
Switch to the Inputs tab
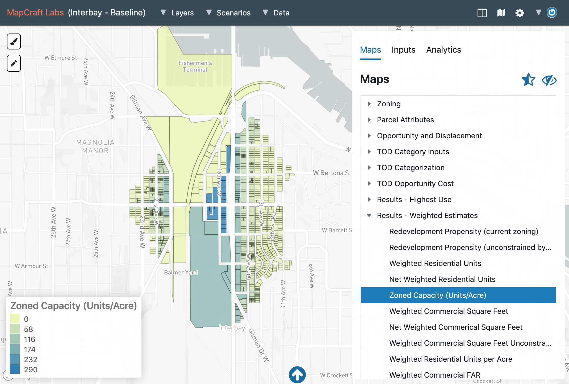(x=403, y=50)
